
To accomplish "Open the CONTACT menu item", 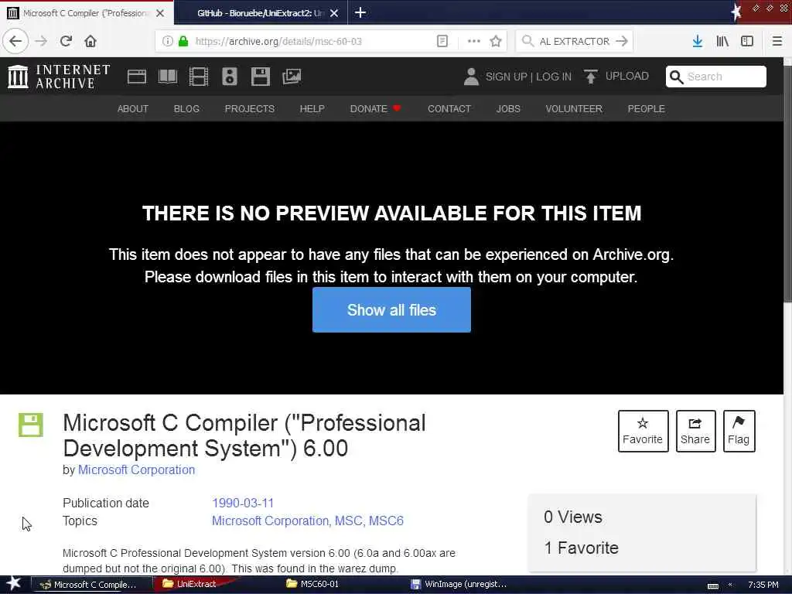I will coord(449,108).
